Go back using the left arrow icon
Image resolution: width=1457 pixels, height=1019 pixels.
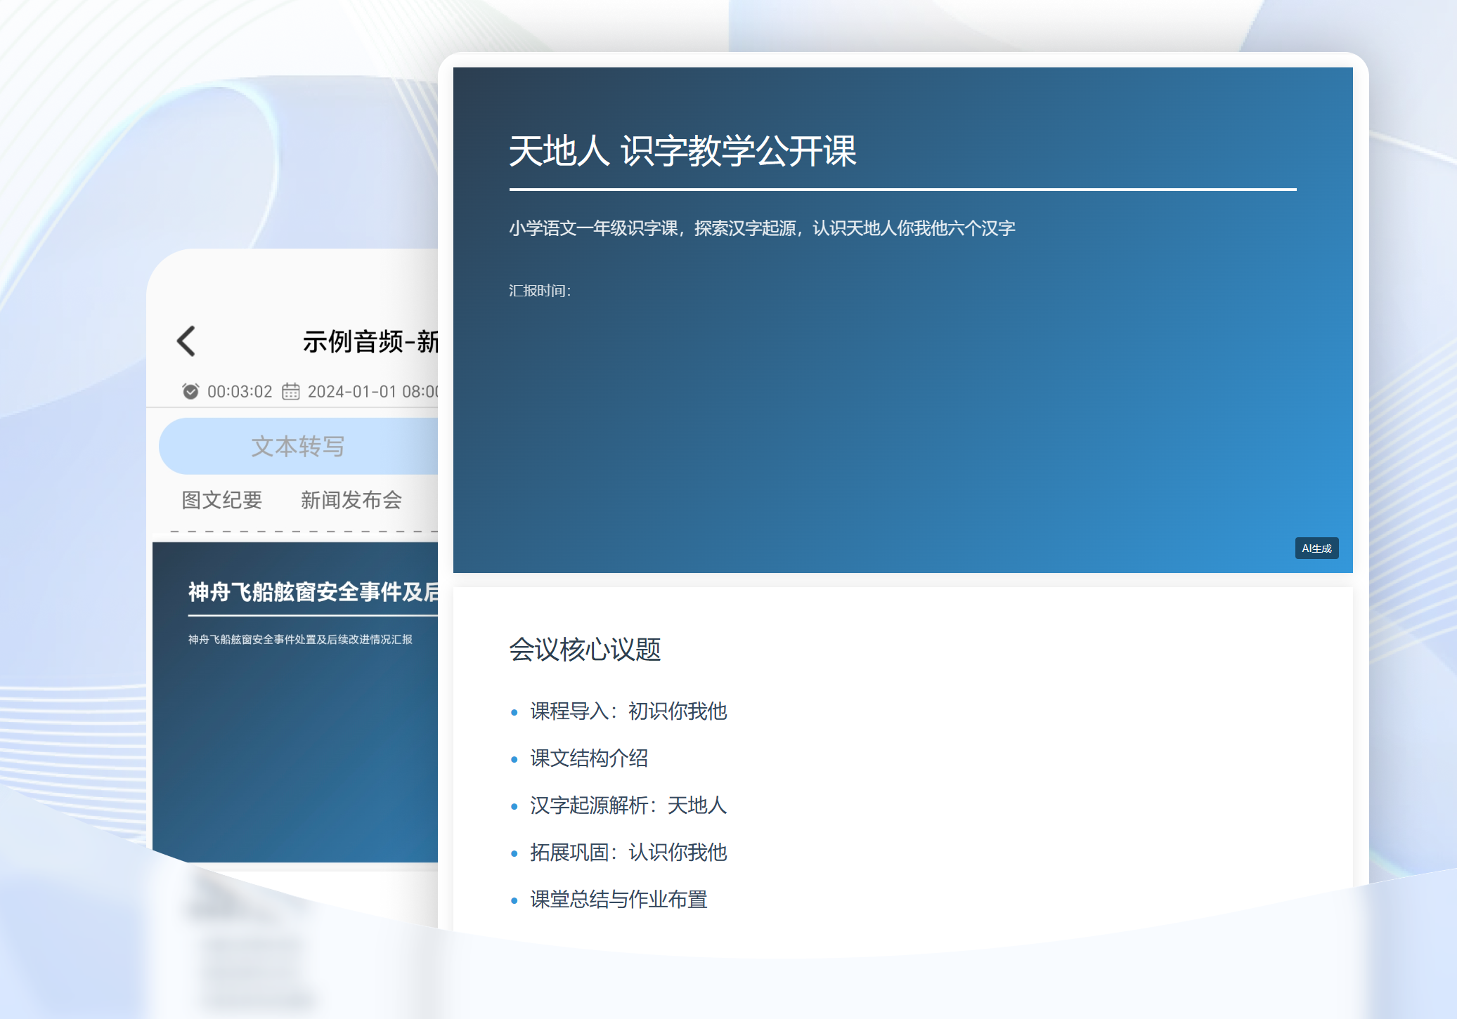pyautogui.click(x=186, y=341)
